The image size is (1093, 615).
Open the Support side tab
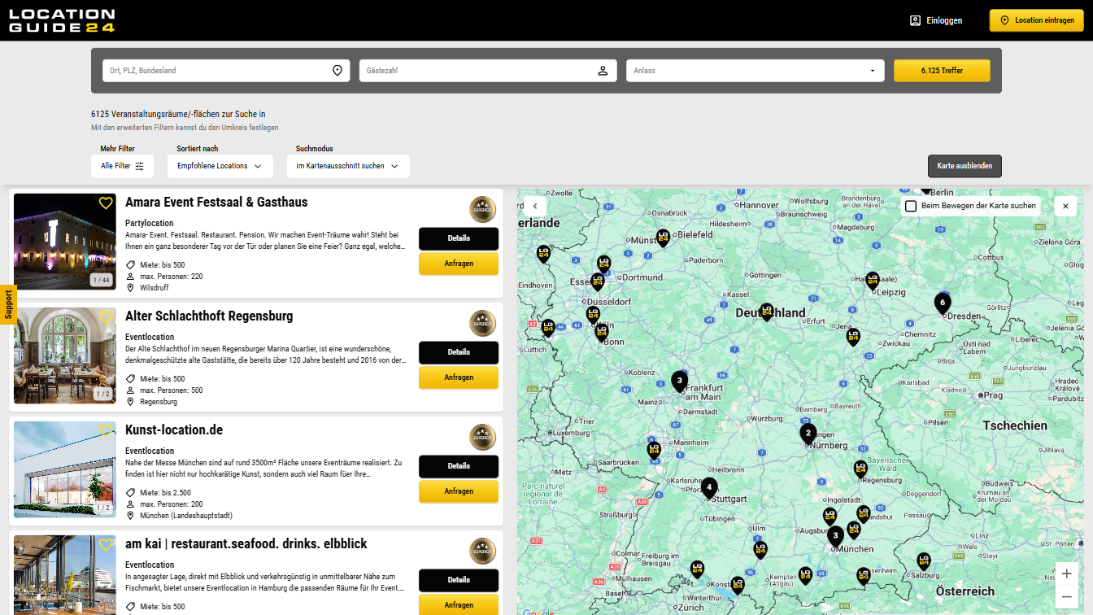(8, 304)
